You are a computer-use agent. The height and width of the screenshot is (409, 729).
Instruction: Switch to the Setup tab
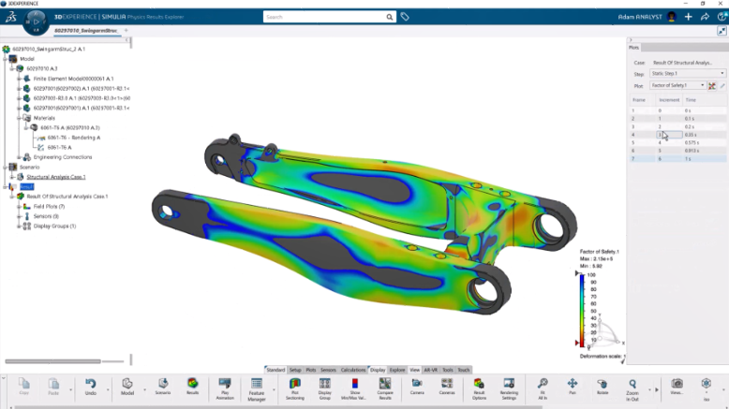(295, 370)
